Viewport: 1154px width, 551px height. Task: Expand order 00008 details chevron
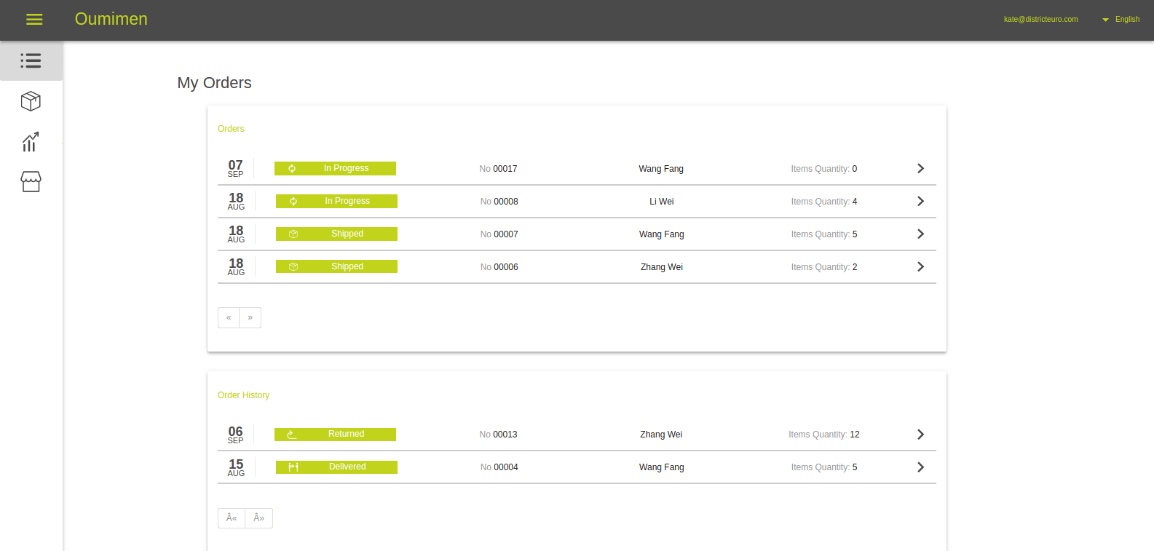click(x=920, y=202)
